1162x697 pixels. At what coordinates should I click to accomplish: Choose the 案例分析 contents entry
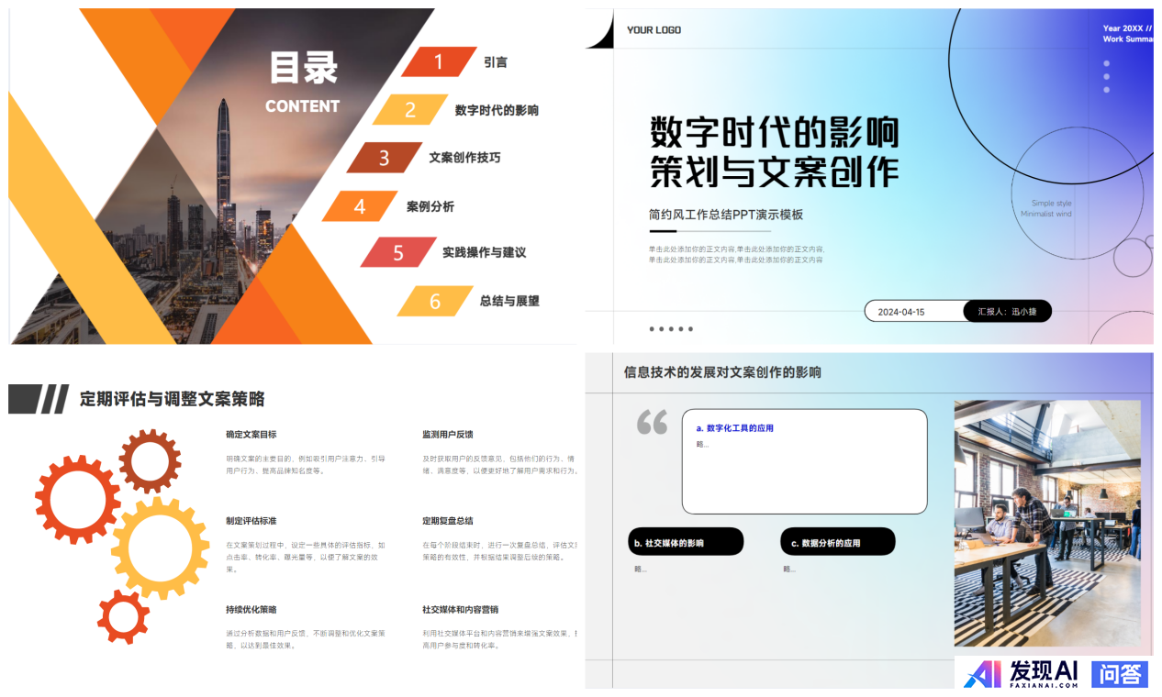(430, 206)
